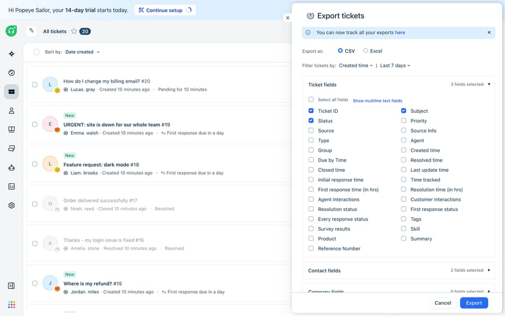Image resolution: width=505 pixels, height=316 pixels.
Task: Click avatar L on billing email ticket #20
Action: pos(50,84)
